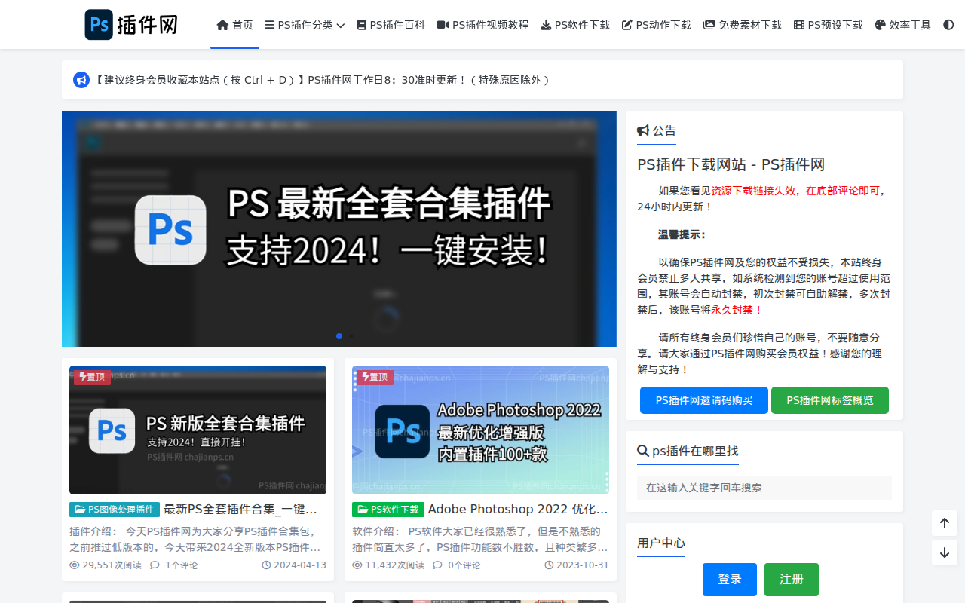Click the book icon before PS插件百科
The image size is (965, 603).
pyautogui.click(x=361, y=25)
